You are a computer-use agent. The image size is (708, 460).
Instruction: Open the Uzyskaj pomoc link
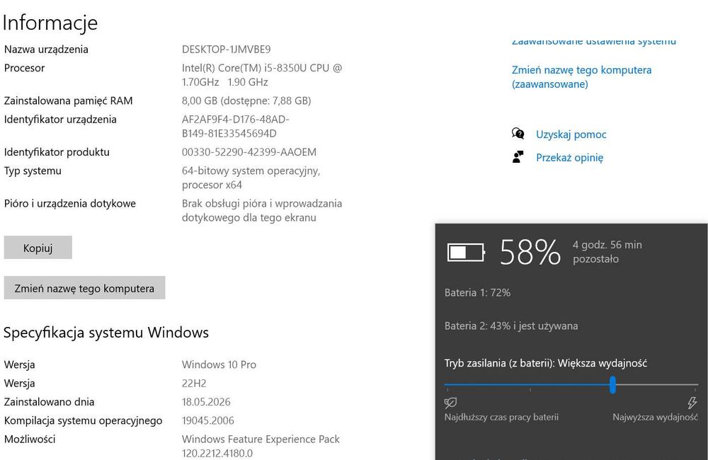[571, 134]
